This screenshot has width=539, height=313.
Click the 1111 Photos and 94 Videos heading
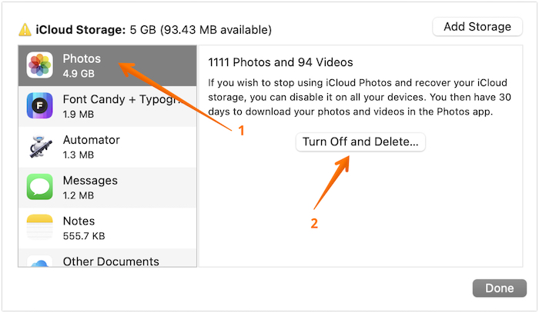pyautogui.click(x=281, y=62)
